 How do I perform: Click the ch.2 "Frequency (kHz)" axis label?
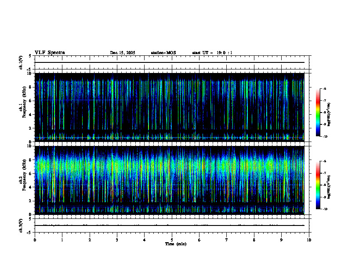pos(24,175)
